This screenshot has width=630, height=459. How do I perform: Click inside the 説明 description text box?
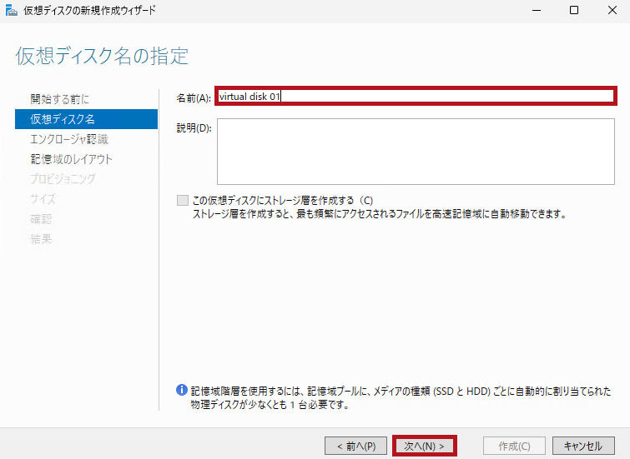[x=415, y=151]
